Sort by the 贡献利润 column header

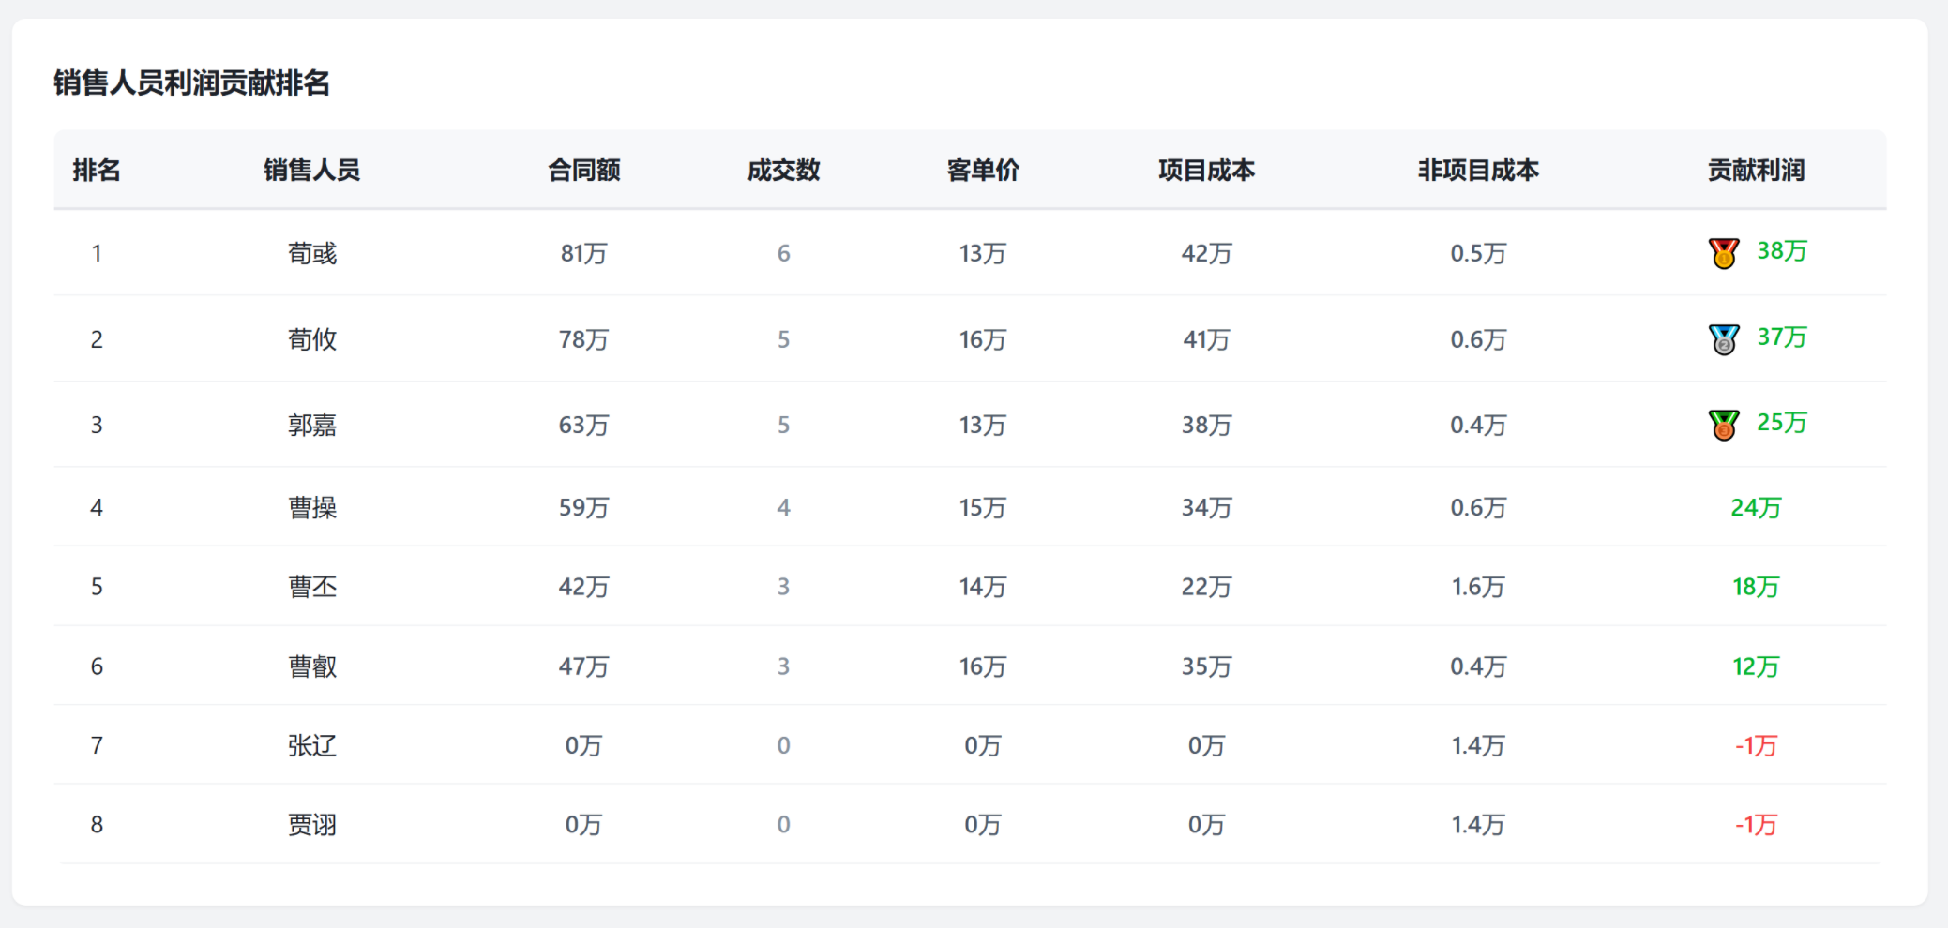click(1755, 171)
